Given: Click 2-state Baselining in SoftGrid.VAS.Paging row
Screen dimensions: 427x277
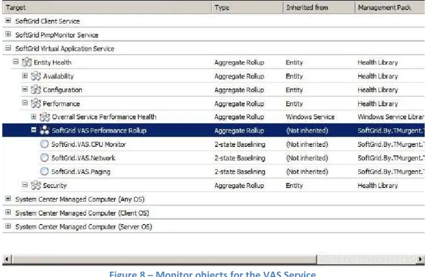Looking at the screenshot, I should 239,172.
